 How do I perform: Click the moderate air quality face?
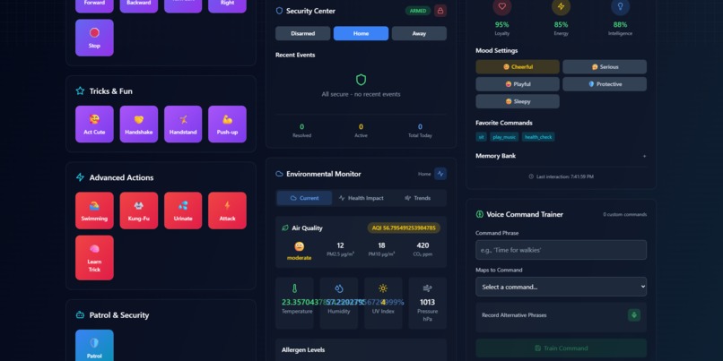pyautogui.click(x=300, y=246)
